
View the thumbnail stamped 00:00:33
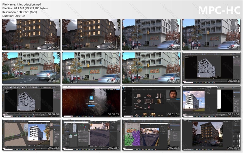pyautogui.click(x=91, y=68)
